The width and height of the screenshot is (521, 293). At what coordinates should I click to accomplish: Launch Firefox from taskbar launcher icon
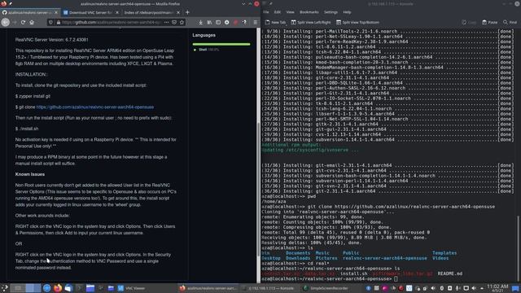click(58, 288)
